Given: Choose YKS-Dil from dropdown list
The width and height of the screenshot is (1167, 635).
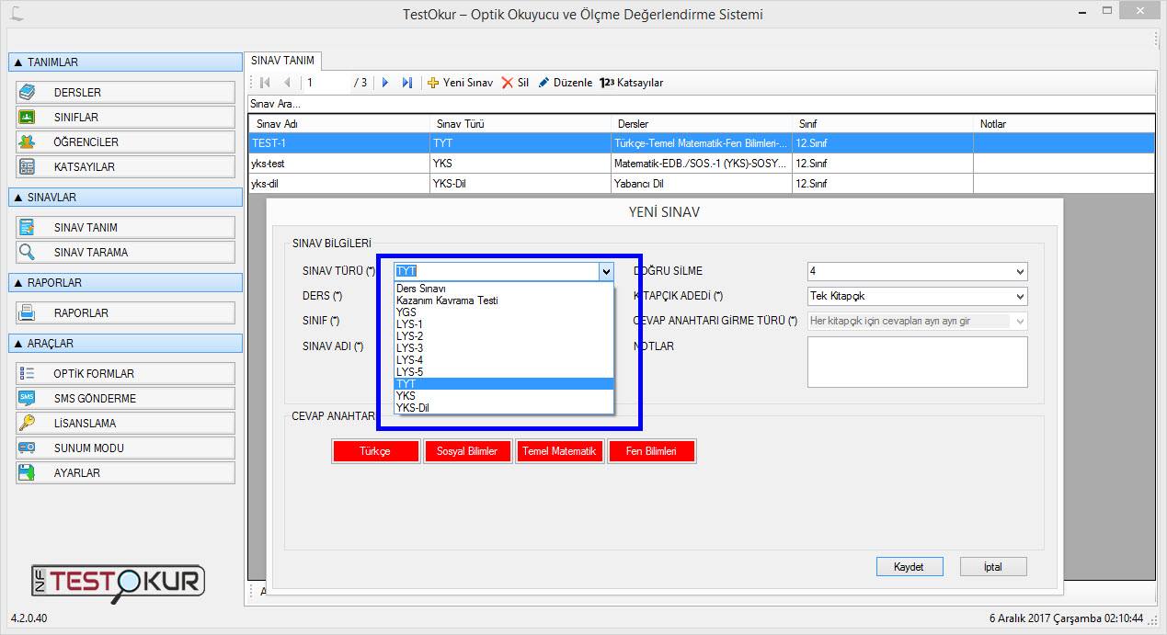Looking at the screenshot, I should (x=504, y=408).
